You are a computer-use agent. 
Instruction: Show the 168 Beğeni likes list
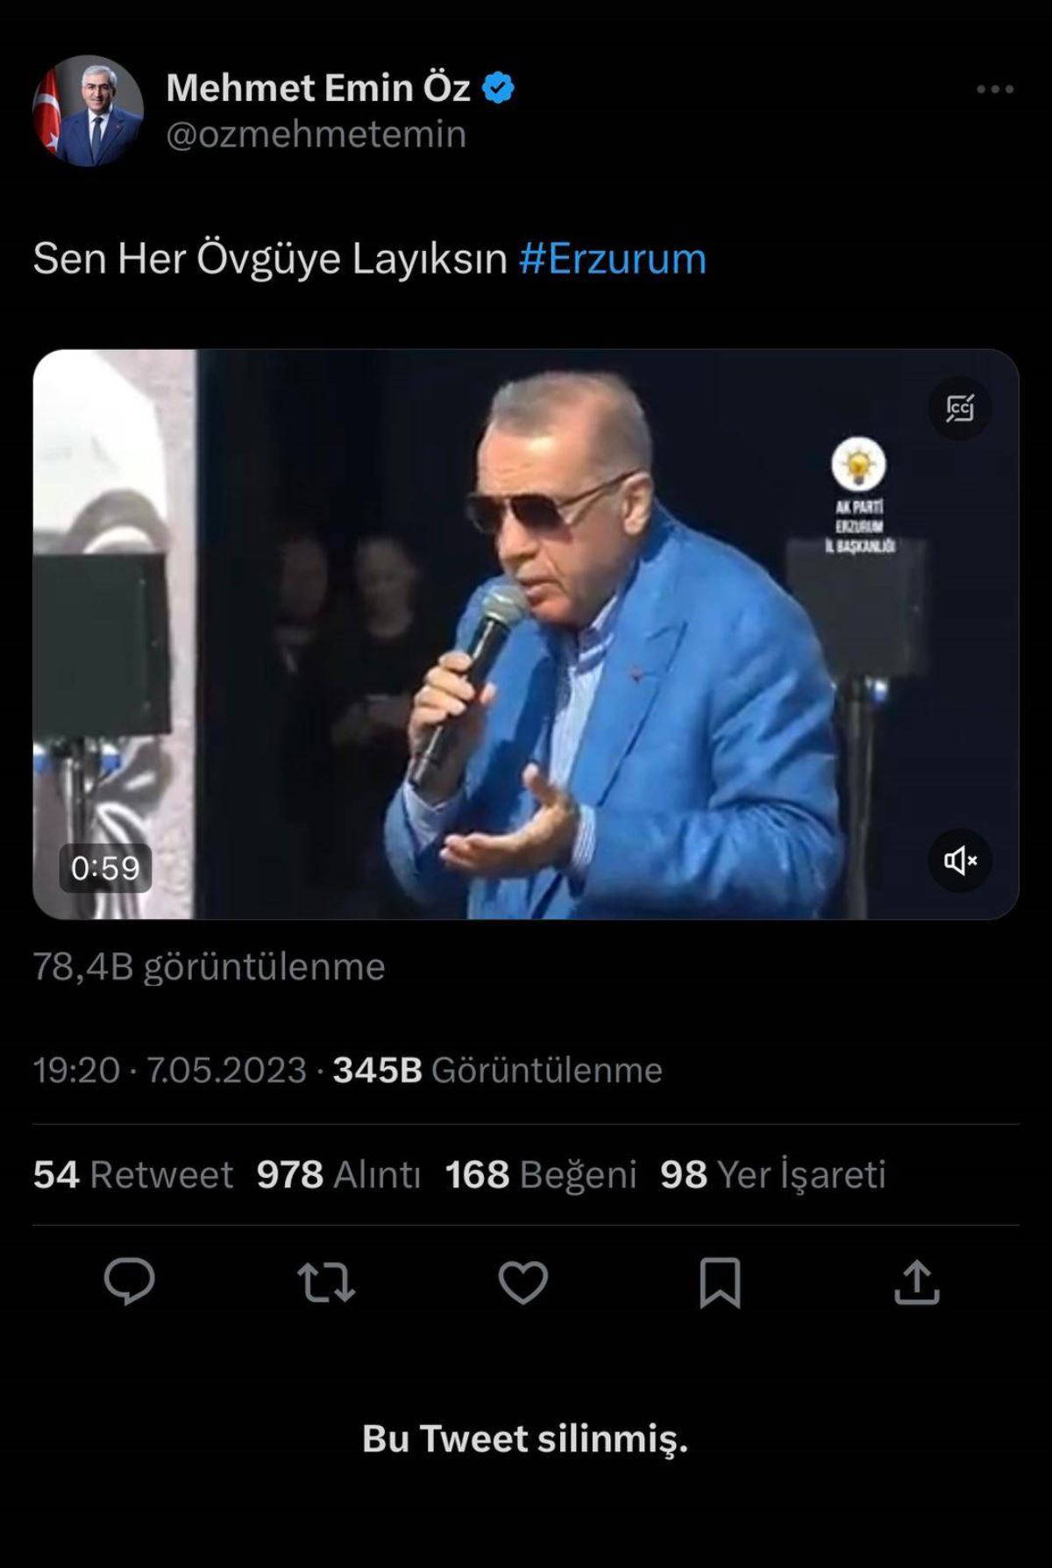click(x=540, y=1174)
